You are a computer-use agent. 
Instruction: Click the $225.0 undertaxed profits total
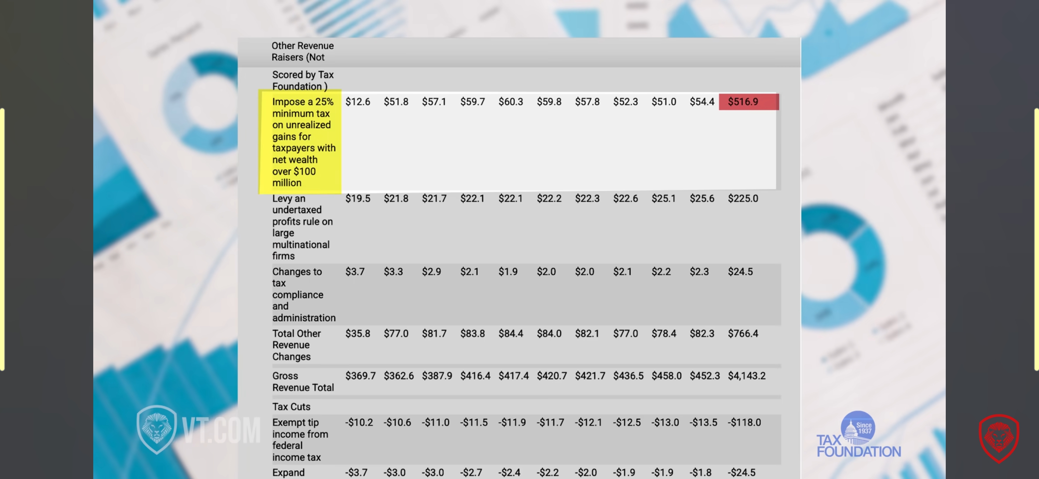[x=743, y=199]
